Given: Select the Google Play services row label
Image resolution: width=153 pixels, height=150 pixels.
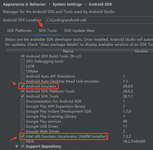Looking at the screenshot, I should (x=44, y=121).
